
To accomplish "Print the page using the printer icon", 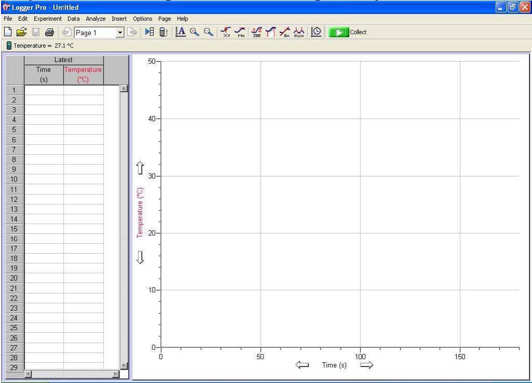I will [50, 32].
